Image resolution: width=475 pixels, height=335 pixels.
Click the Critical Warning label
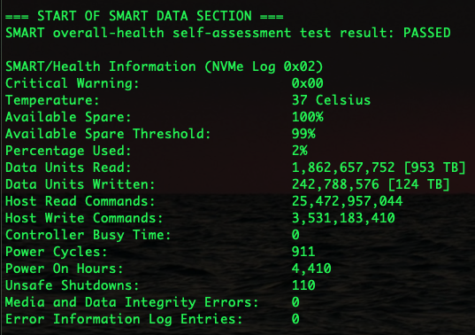coord(73,83)
